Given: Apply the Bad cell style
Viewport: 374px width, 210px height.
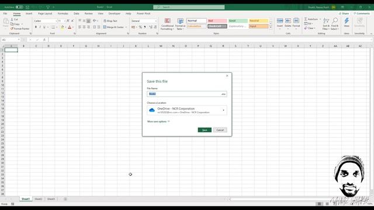Looking at the screenshot, I should pyautogui.click(x=217, y=21).
